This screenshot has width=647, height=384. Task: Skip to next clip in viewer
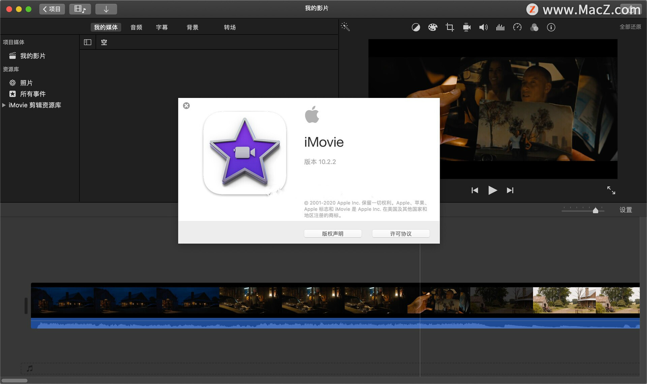coord(510,190)
